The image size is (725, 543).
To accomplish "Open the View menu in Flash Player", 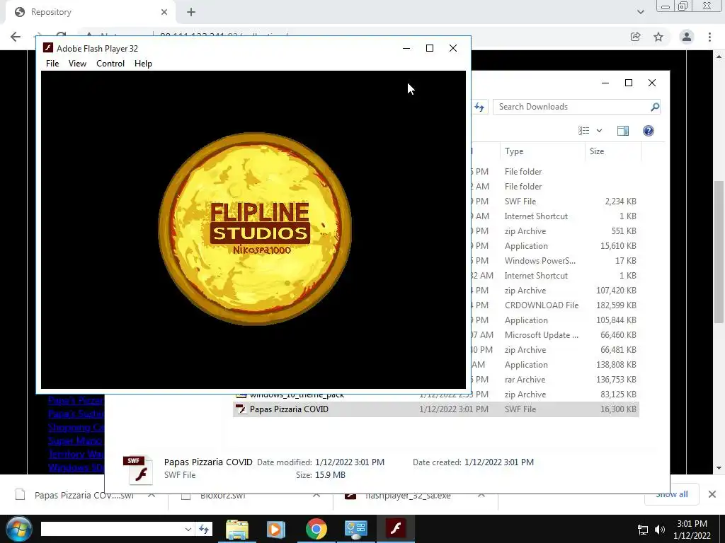I will tap(77, 63).
